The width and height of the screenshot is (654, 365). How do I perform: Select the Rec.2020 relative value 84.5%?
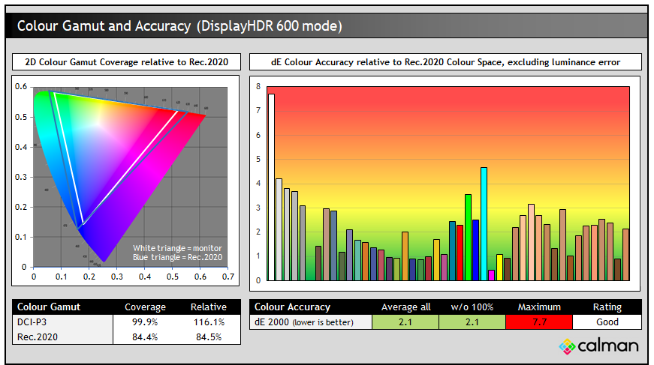pyautogui.click(x=208, y=337)
